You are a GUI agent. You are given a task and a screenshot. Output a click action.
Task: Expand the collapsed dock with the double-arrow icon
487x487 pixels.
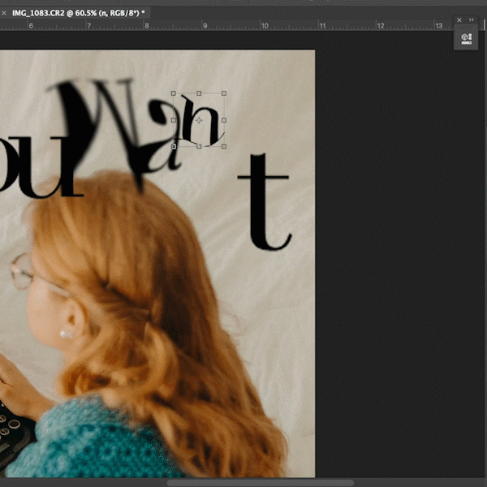point(471,19)
